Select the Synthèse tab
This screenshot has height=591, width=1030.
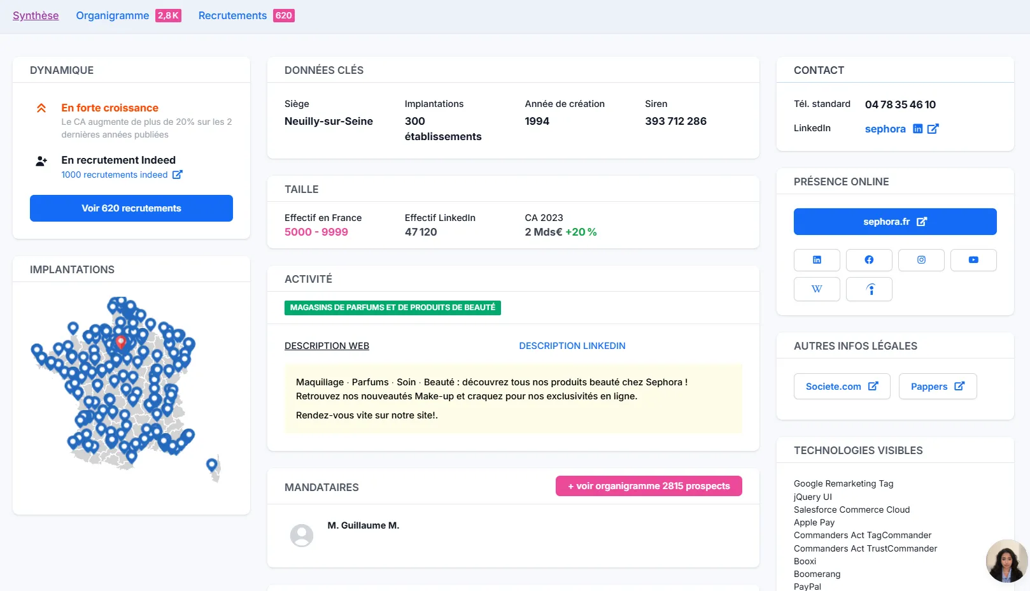pos(36,15)
